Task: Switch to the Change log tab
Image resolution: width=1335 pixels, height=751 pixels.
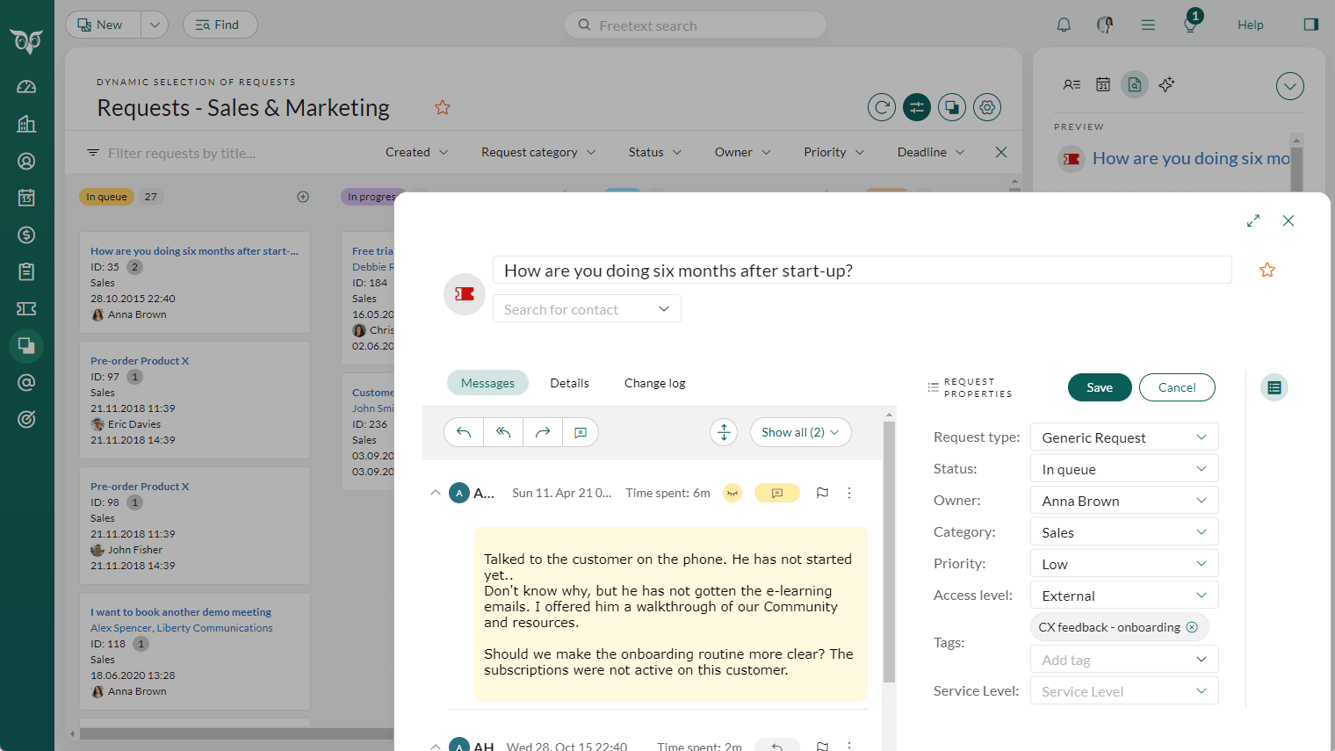Action: pos(653,382)
